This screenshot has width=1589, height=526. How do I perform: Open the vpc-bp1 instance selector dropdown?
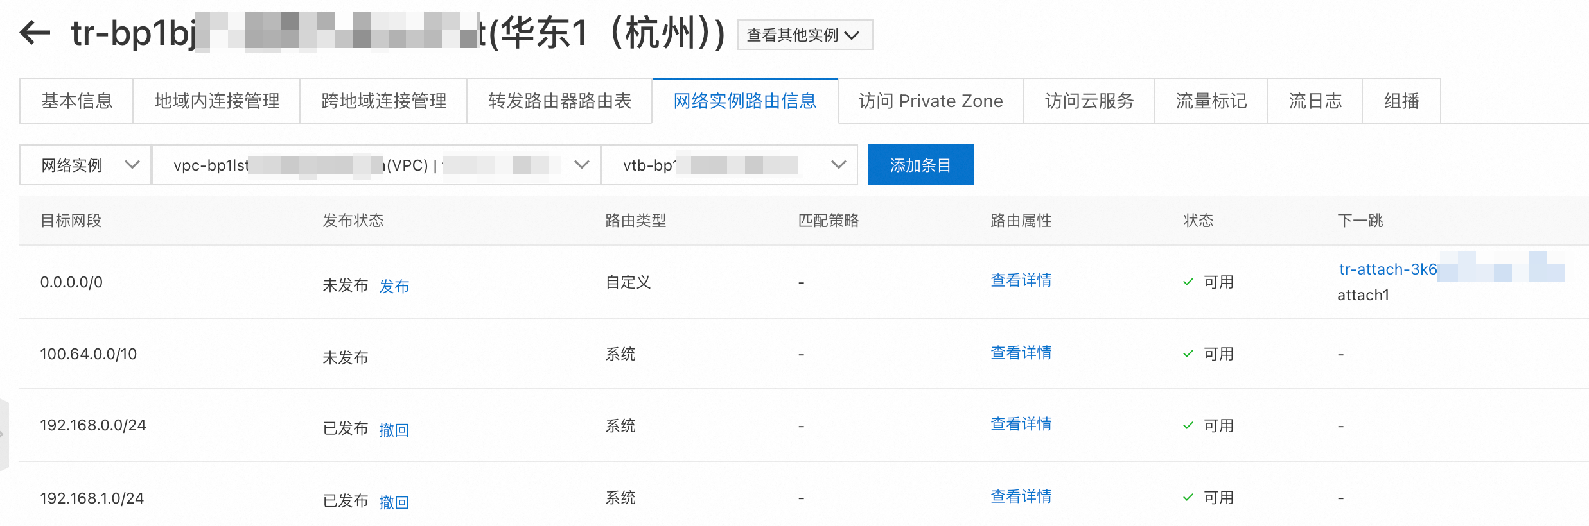376,165
